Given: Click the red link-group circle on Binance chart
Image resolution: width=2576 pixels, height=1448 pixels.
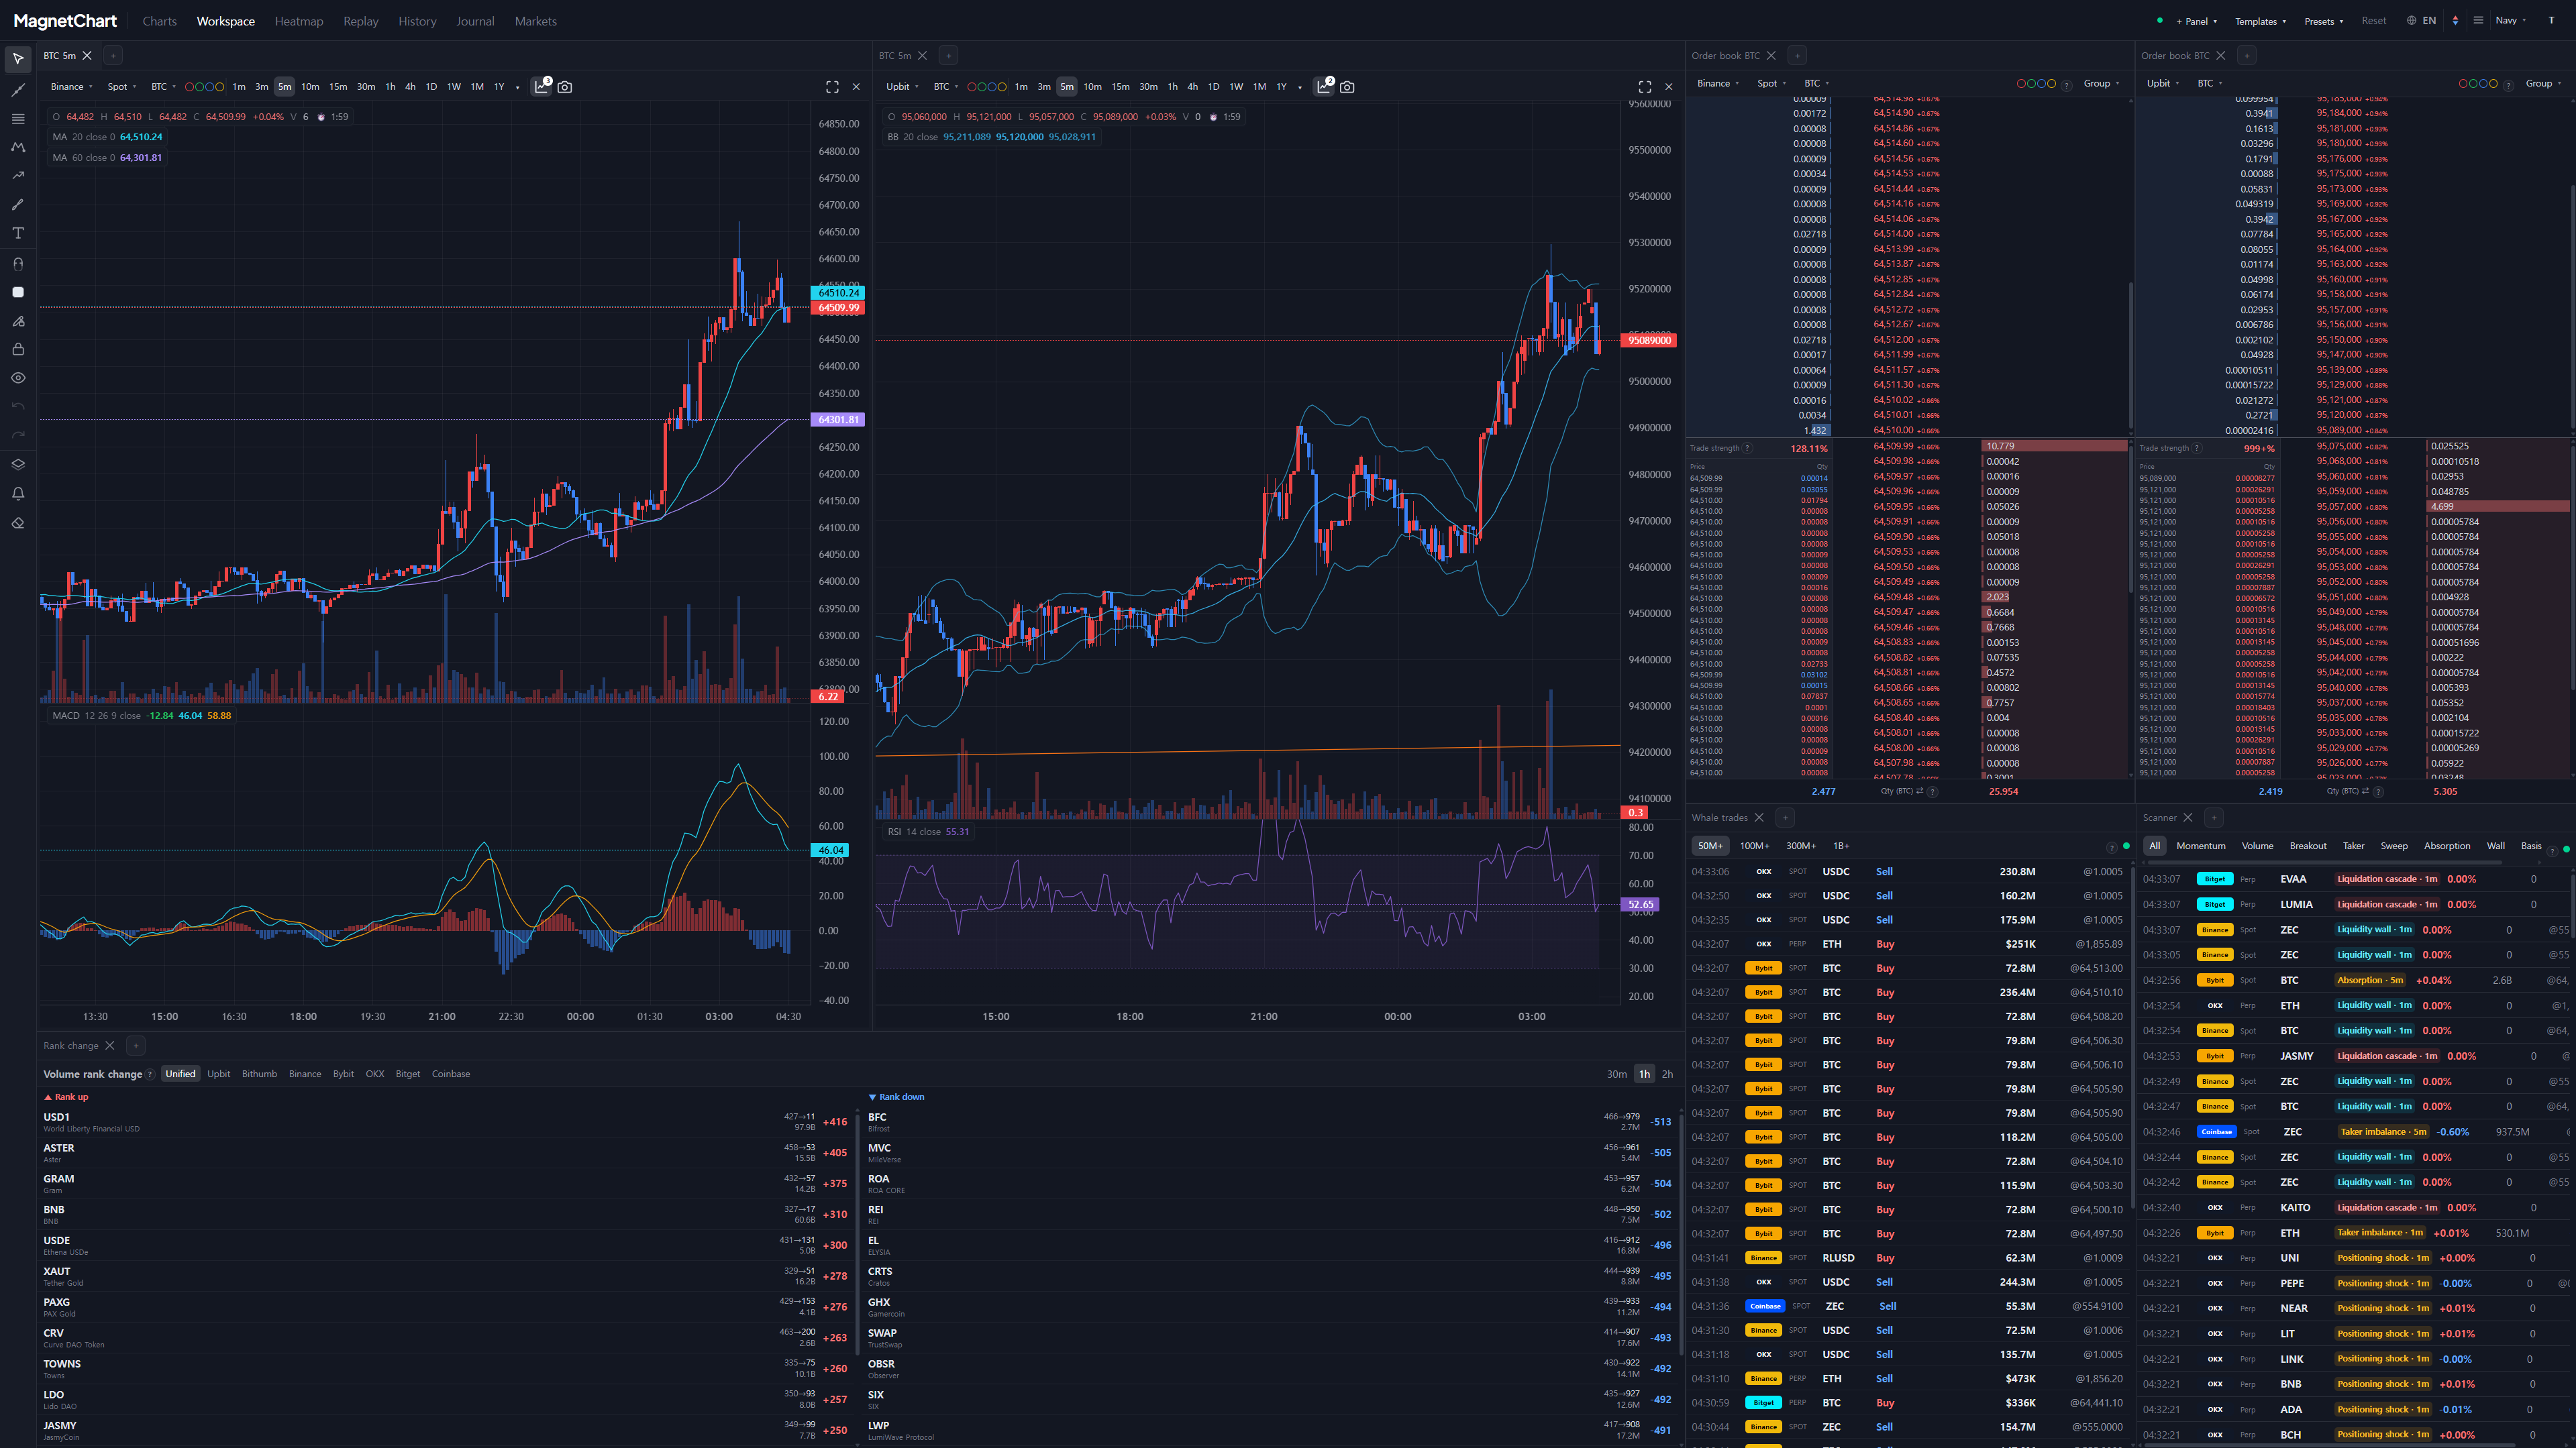Looking at the screenshot, I should (189, 87).
